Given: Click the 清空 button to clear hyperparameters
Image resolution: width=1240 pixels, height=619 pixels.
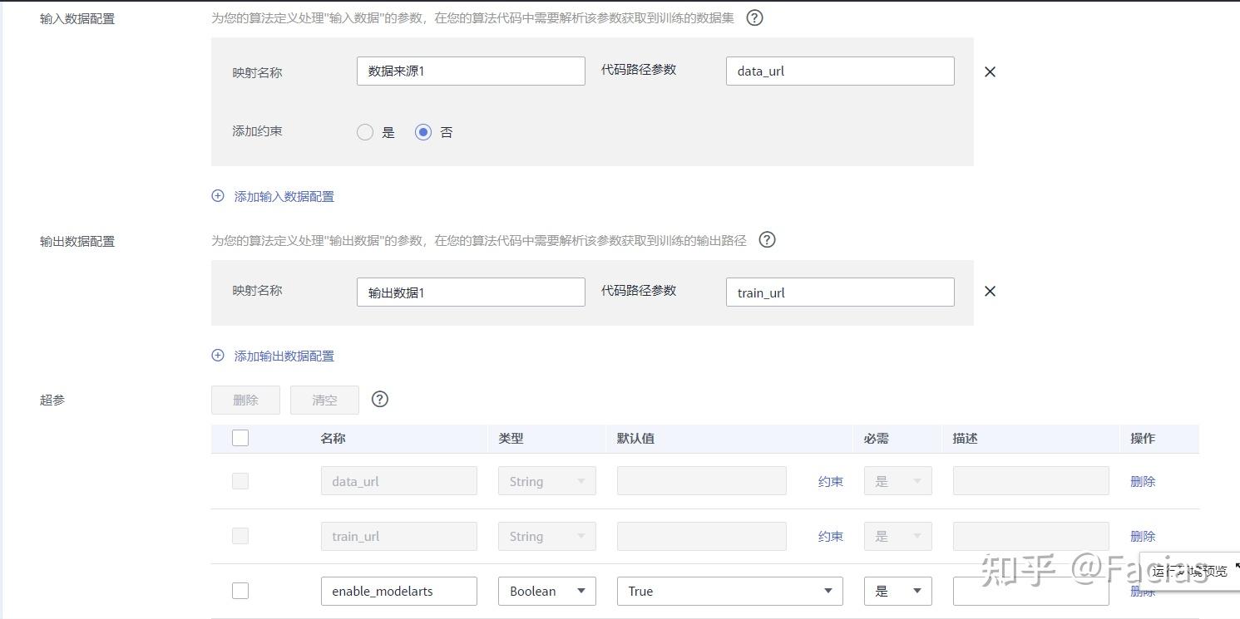Looking at the screenshot, I should click(324, 400).
